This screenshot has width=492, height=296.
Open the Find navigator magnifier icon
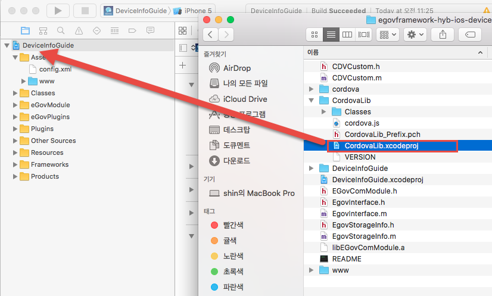point(61,30)
